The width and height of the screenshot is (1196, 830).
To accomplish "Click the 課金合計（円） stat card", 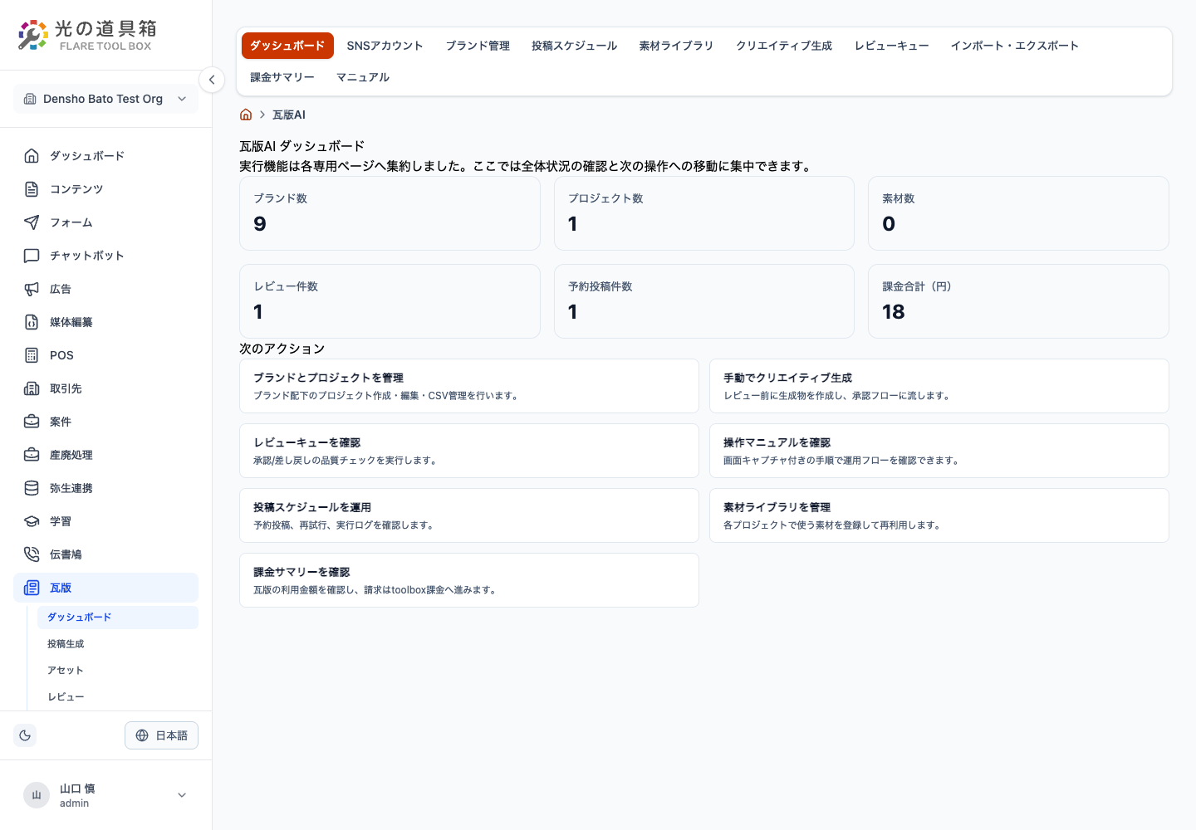I will click(x=1018, y=301).
